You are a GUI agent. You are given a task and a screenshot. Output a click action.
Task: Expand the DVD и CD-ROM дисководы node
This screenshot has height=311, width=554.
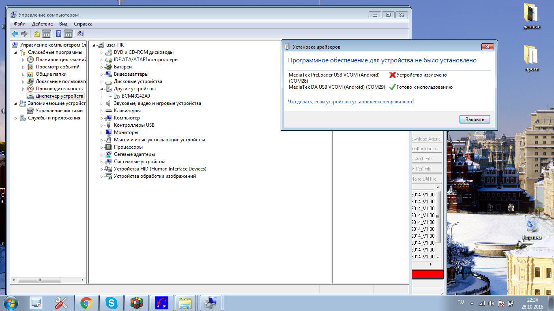coord(102,52)
